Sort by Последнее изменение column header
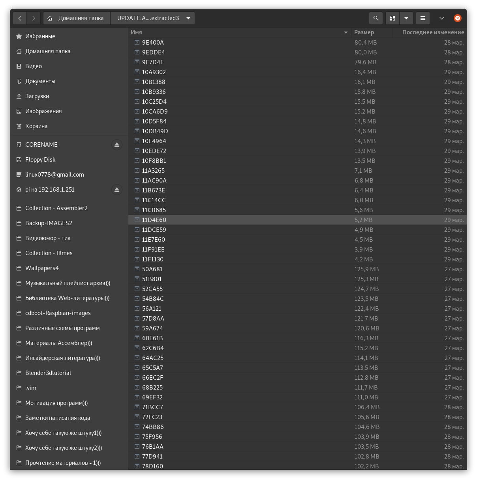 point(430,32)
